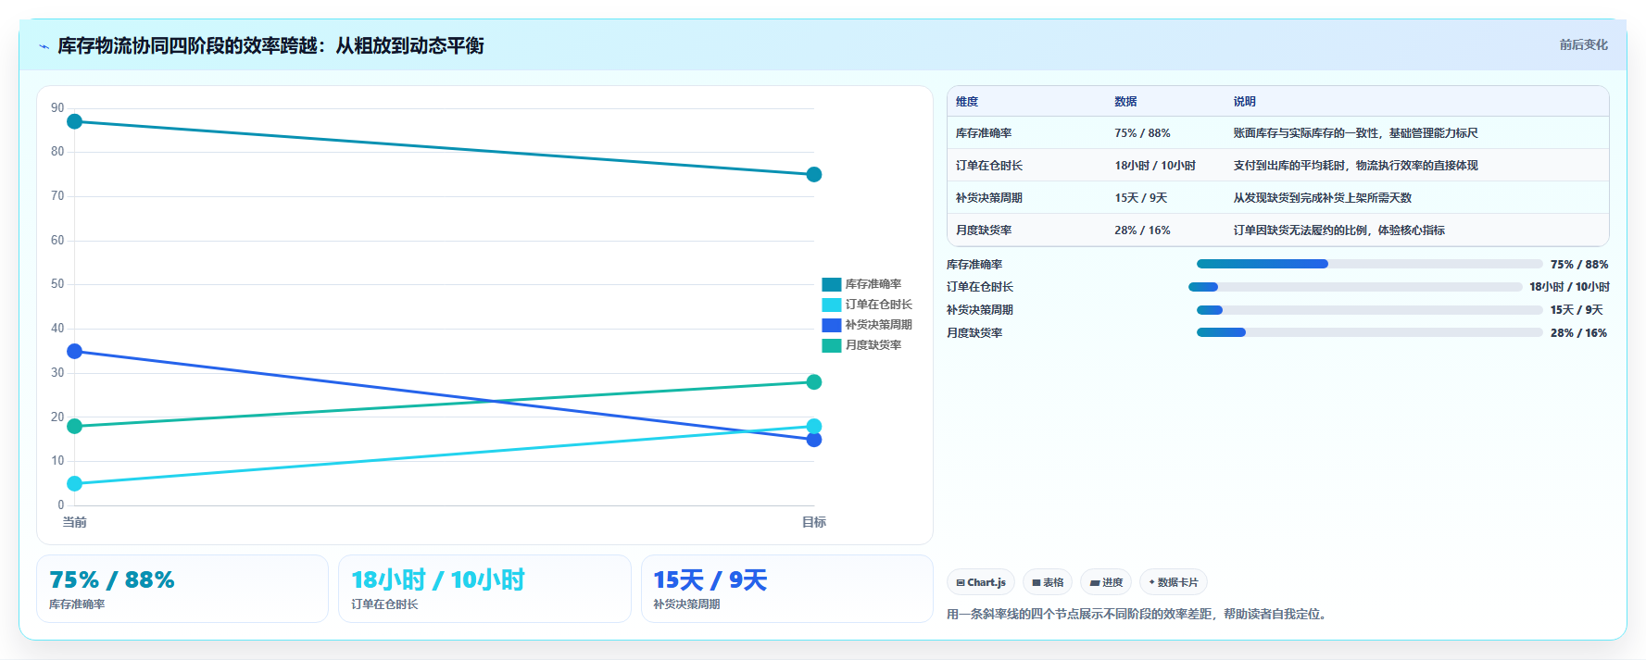The width and height of the screenshot is (1646, 660).
Task: Click the 前后变化 label in header
Action: click(1583, 44)
